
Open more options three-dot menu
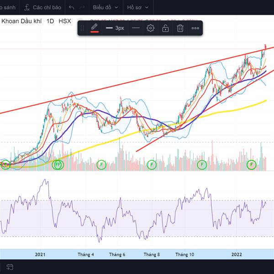(x=195, y=28)
